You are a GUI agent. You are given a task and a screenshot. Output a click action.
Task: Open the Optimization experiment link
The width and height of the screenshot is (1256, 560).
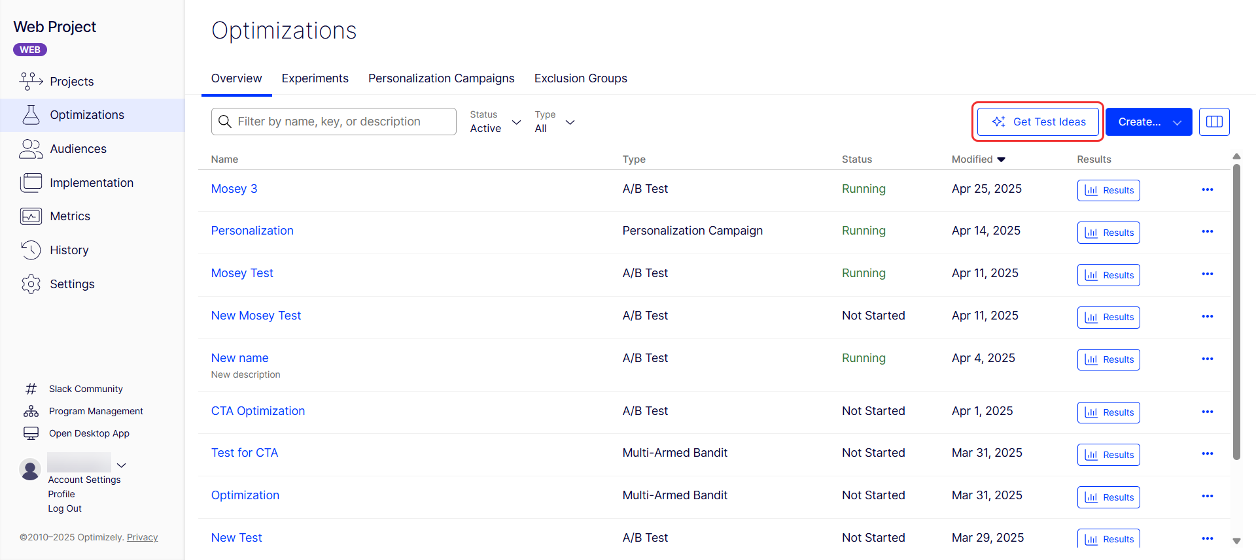point(245,495)
